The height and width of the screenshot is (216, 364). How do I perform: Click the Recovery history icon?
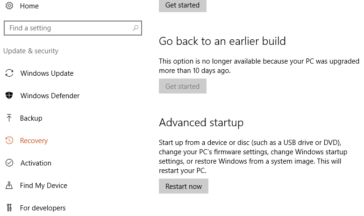coord(9,141)
